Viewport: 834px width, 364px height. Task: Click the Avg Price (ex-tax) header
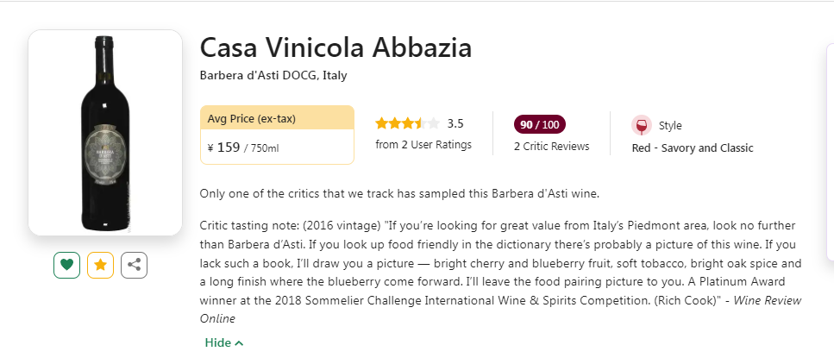tap(251, 118)
